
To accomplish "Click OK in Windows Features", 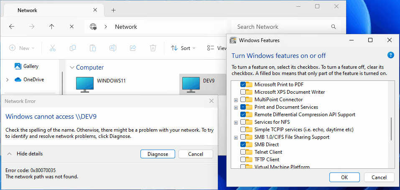I will (x=344, y=177).
